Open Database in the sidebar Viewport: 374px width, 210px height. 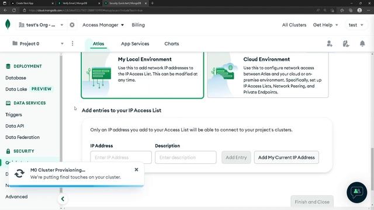(x=16, y=78)
